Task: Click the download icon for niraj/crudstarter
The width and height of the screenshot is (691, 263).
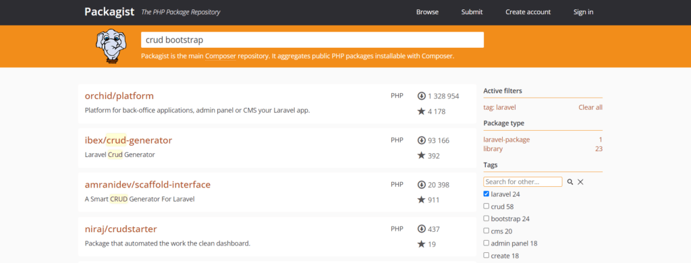Action: (421, 229)
